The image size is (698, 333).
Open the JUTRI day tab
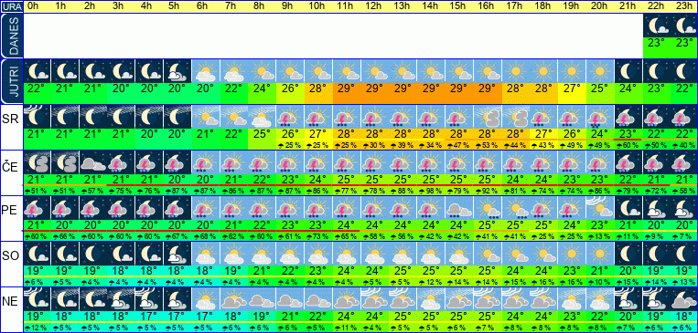pyautogui.click(x=12, y=82)
